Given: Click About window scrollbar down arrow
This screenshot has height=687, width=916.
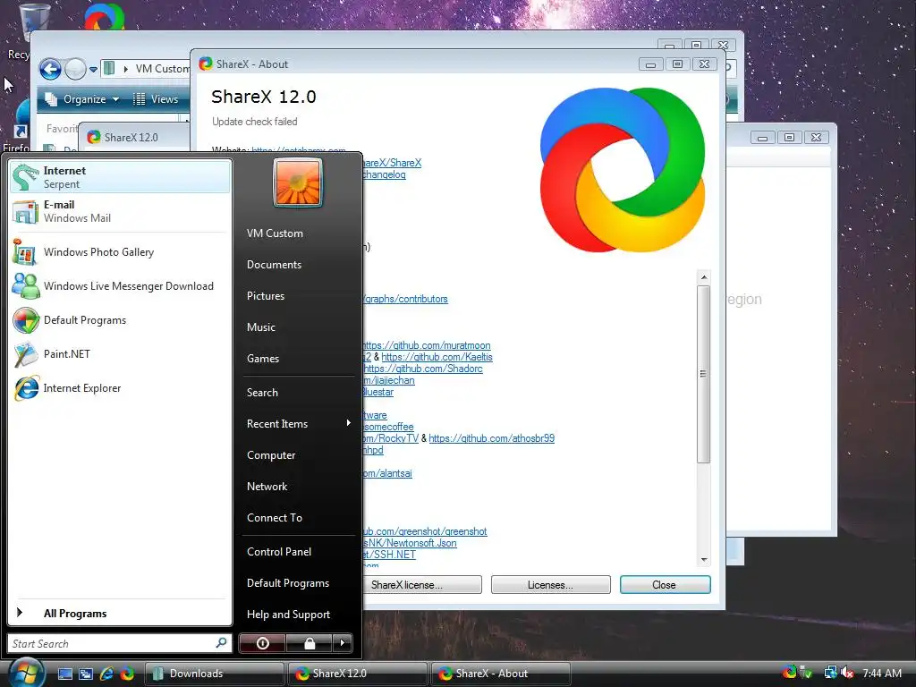Looking at the screenshot, I should [704, 560].
